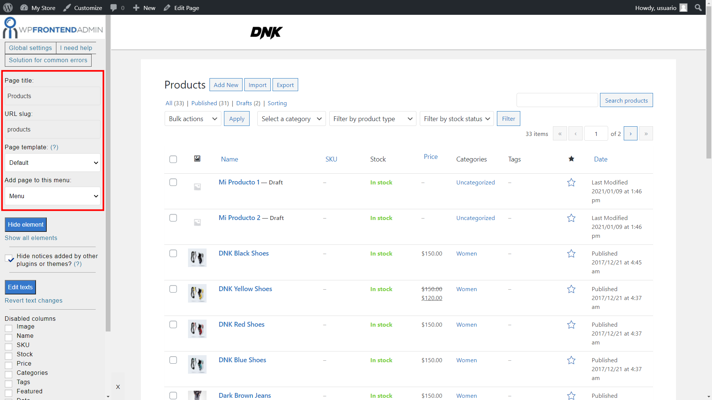The height and width of the screenshot is (400, 712).
Task: Click the Import button
Action: [x=257, y=85]
